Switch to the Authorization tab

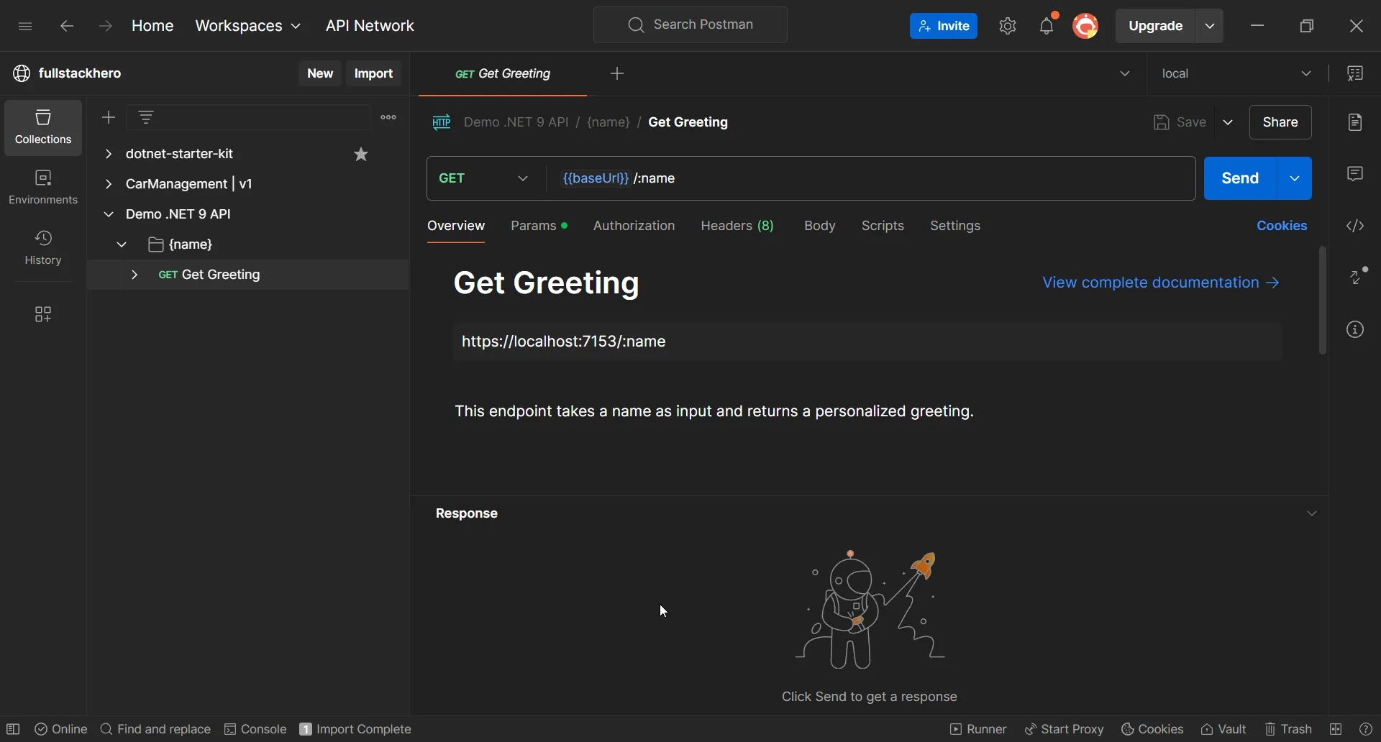634,226
